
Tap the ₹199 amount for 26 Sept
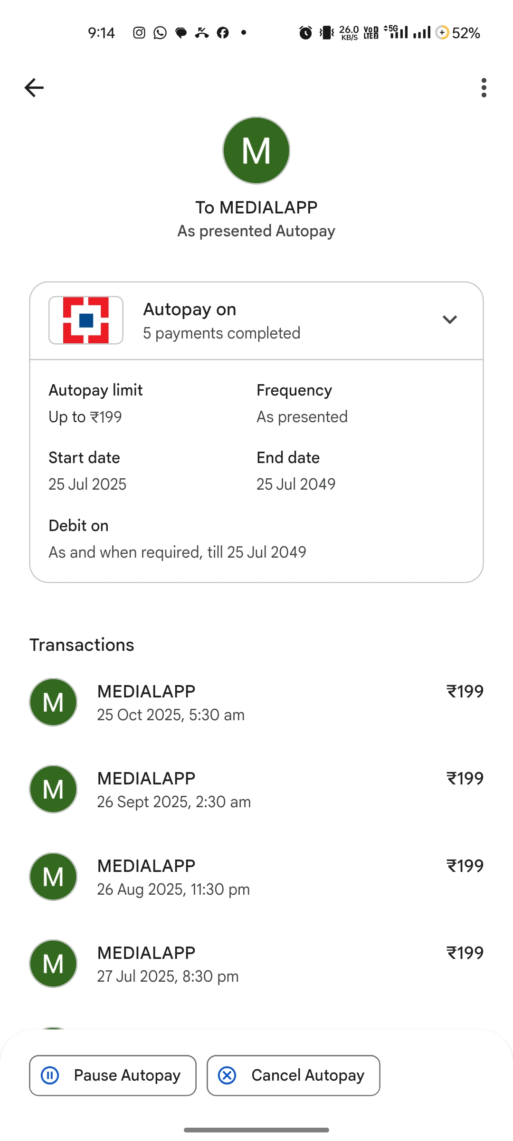[x=465, y=779]
